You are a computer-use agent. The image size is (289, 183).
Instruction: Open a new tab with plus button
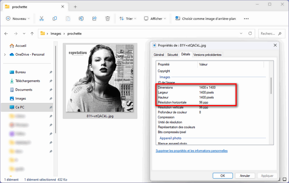tap(75, 7)
